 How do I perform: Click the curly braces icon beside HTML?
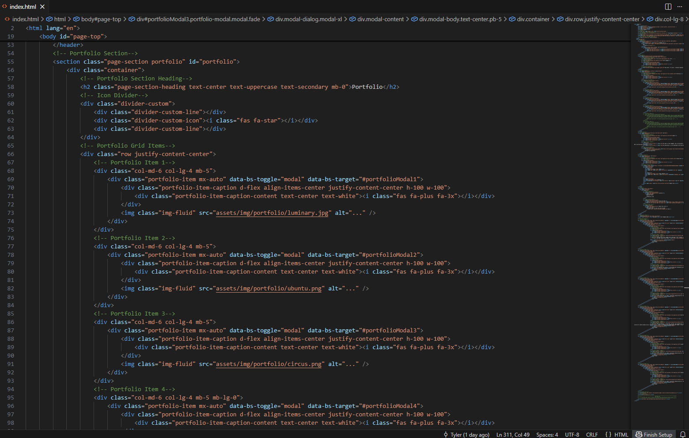coord(608,434)
